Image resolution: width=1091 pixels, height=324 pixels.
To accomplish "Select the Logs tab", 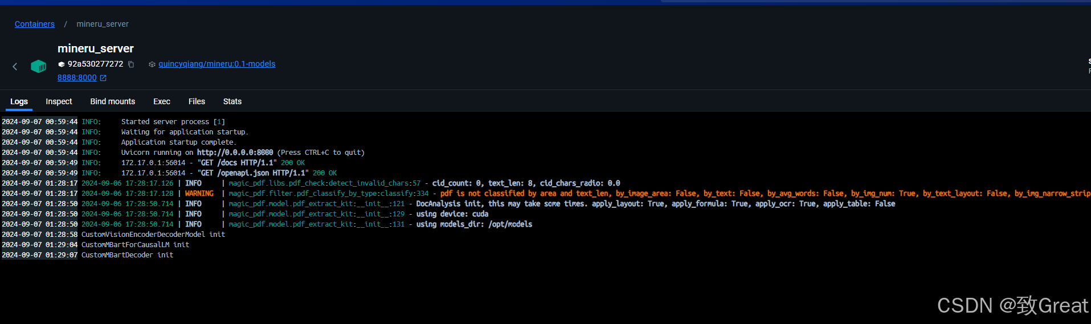I will click(x=19, y=101).
